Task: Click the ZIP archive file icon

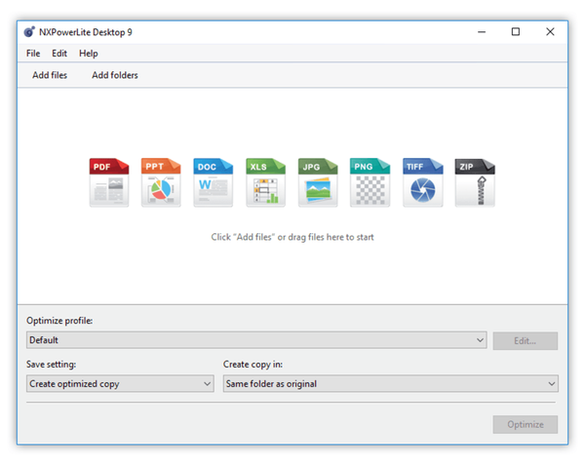Action: click(x=475, y=182)
